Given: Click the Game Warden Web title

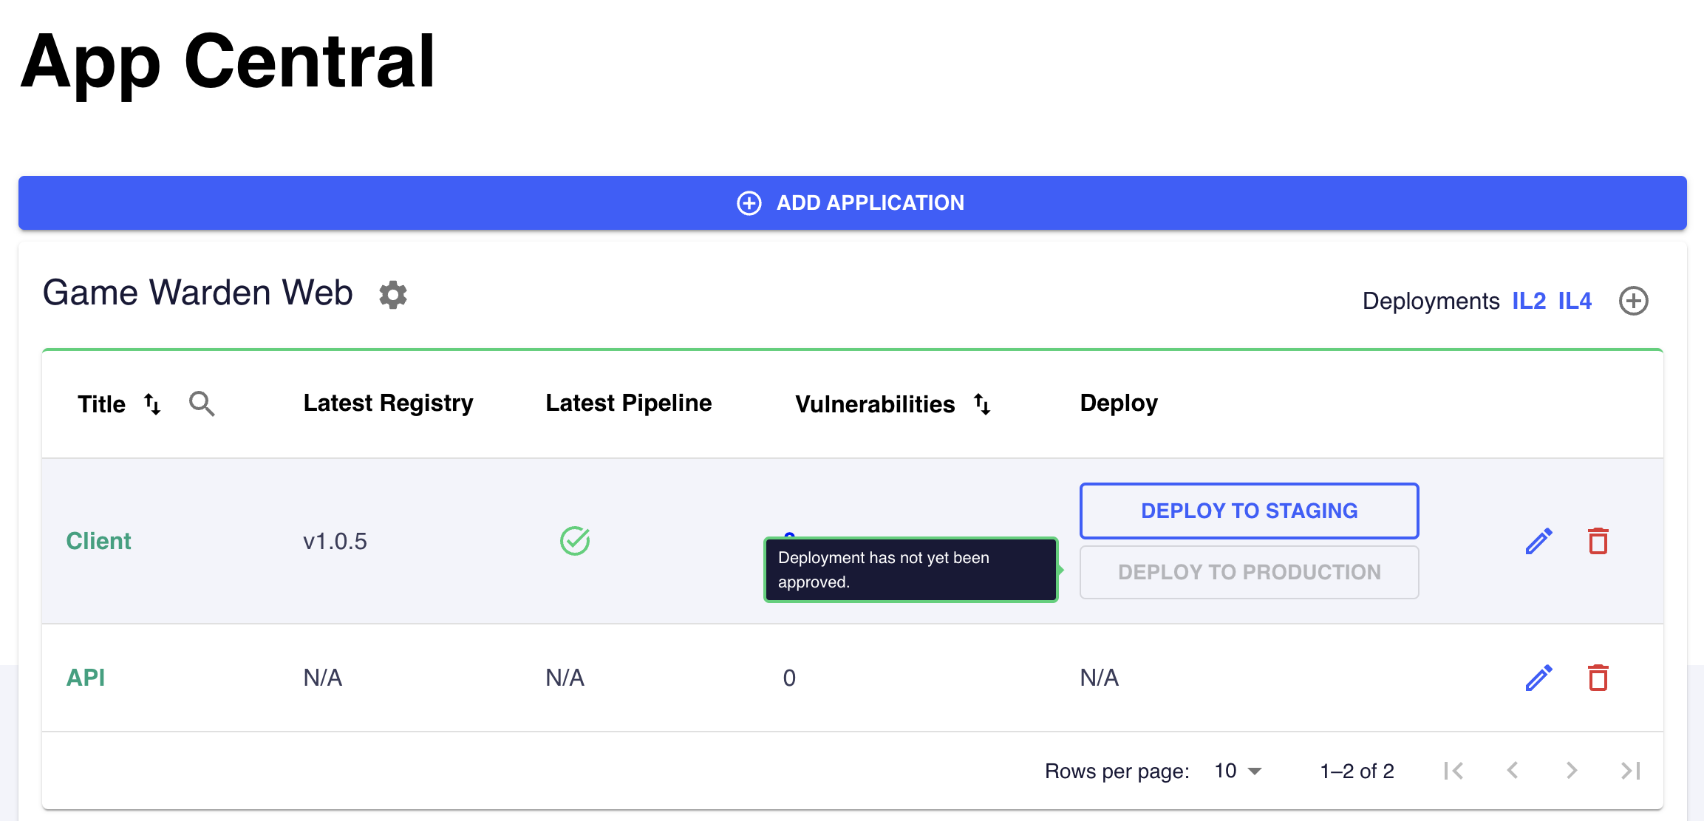Looking at the screenshot, I should click(197, 293).
